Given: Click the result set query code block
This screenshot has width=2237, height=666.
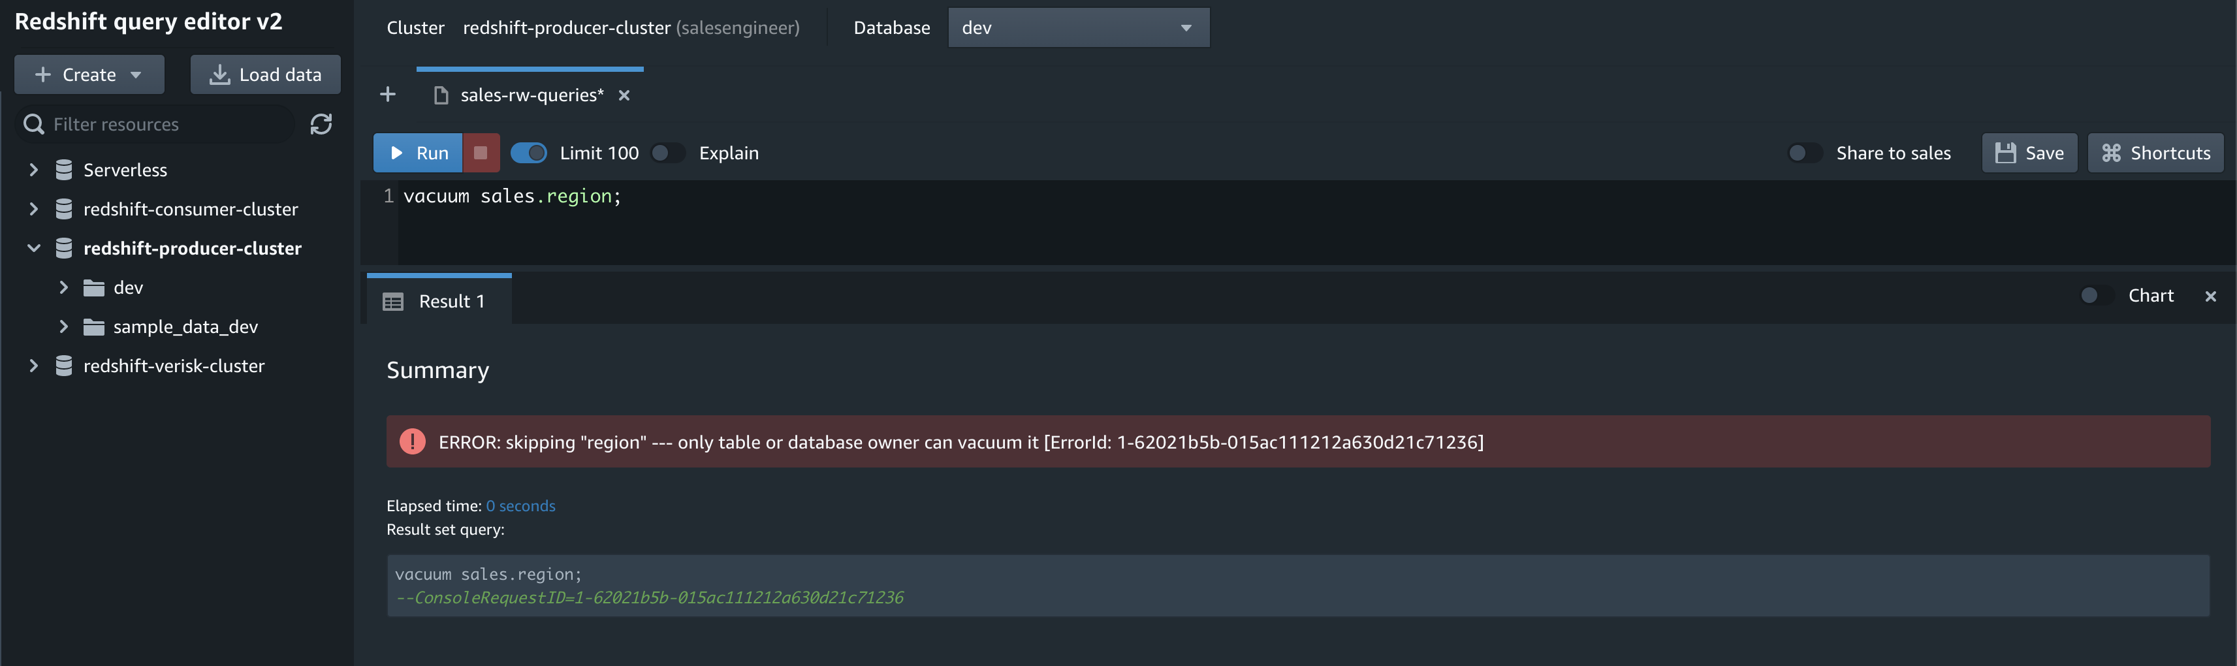Looking at the screenshot, I should tap(1298, 585).
